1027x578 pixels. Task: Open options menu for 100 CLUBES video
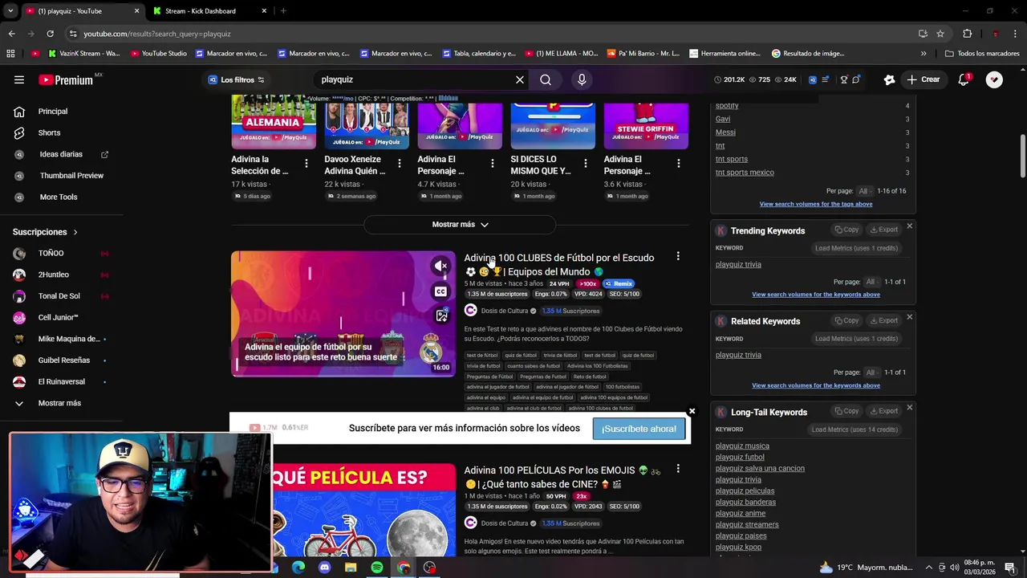(x=678, y=256)
